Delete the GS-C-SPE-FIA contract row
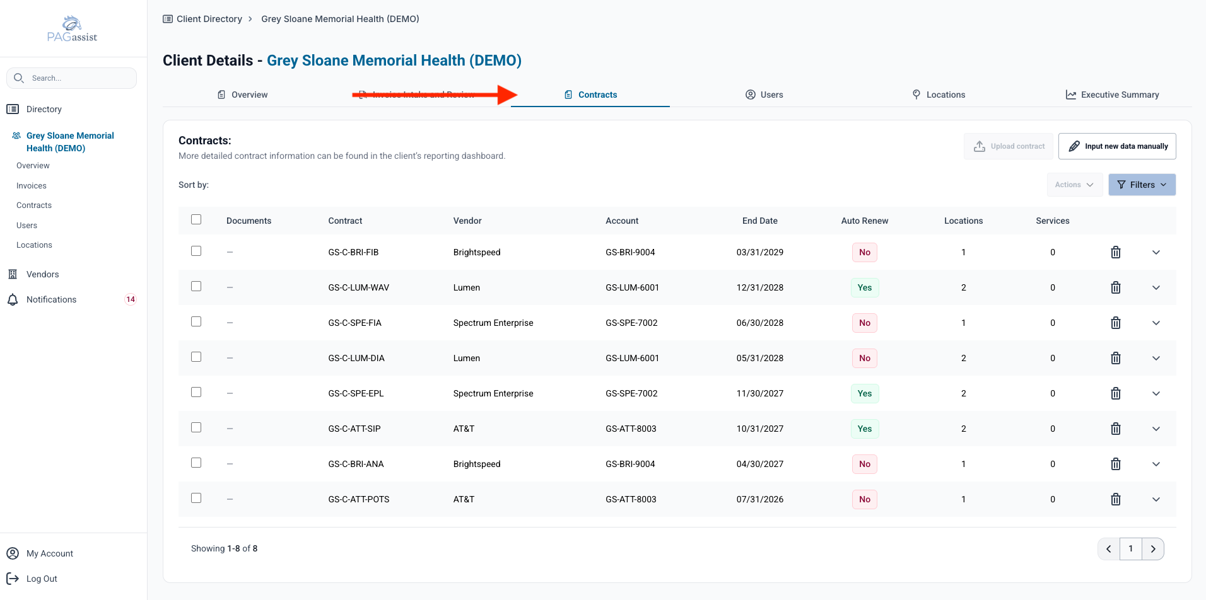The width and height of the screenshot is (1206, 600). coord(1115,323)
